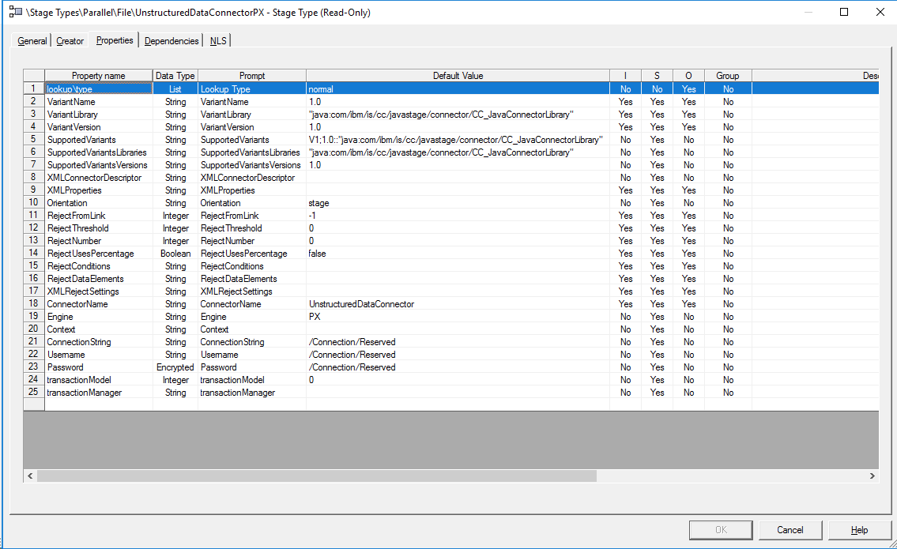Open the General tab
The image size is (897, 549).
(32, 41)
